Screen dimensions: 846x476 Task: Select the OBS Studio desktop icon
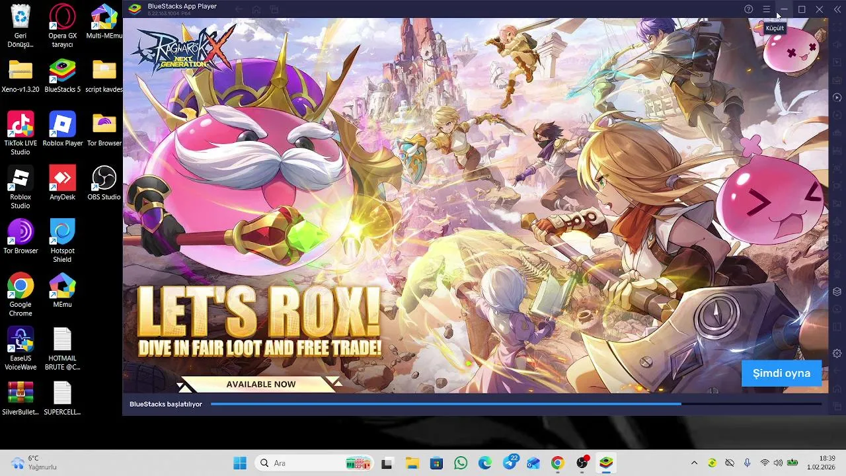tap(104, 183)
